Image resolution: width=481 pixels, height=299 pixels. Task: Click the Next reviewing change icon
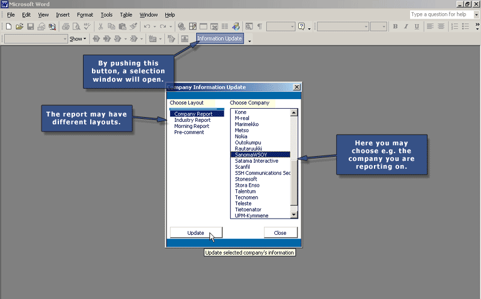tap(107, 39)
